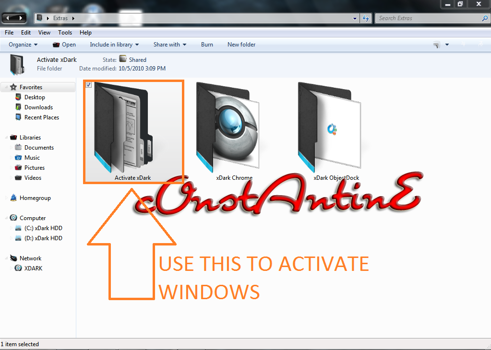Expand the XDARK network node
The width and height of the screenshot is (491, 350).
coord(11,268)
